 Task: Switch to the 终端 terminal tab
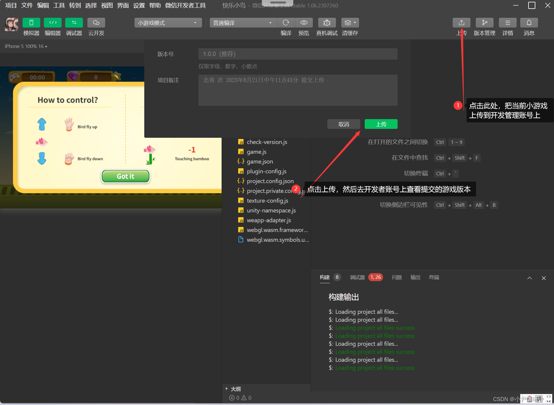pyautogui.click(x=434, y=277)
